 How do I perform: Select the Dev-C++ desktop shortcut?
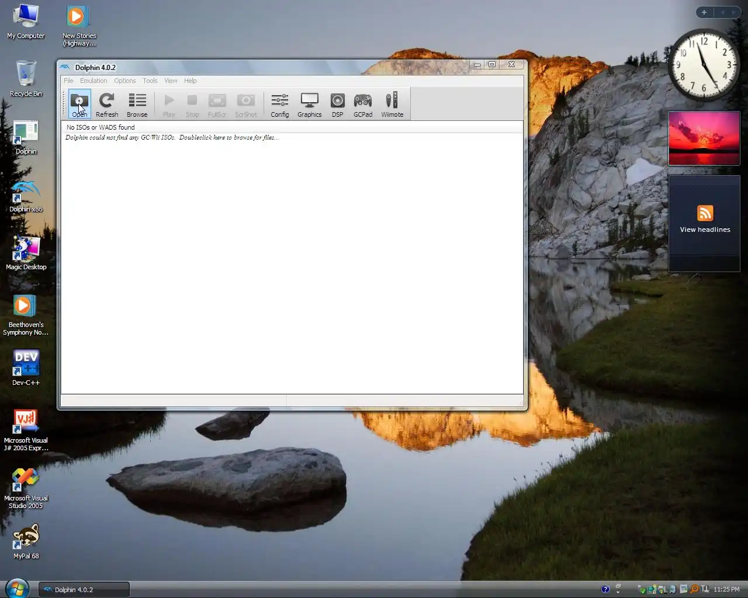coord(26,368)
